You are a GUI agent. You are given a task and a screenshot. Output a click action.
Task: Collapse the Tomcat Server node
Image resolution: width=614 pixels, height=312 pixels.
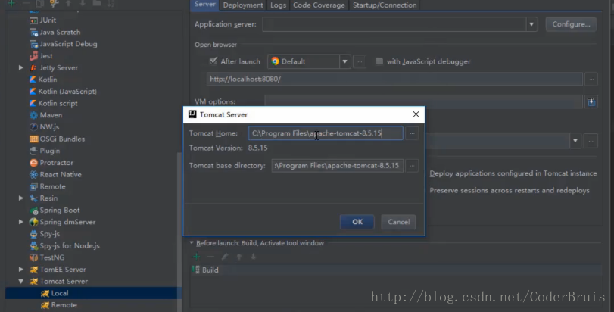20,282
